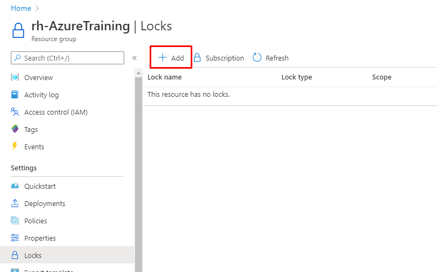Click the Access control people icon
Image resolution: width=437 pixels, height=272 pixels.
15,112
